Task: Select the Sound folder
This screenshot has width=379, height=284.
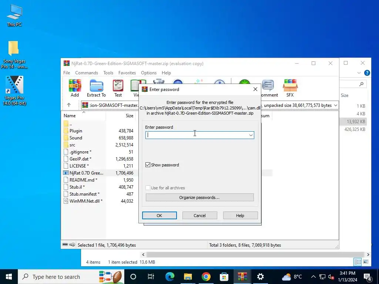Action: pyautogui.click(x=76, y=138)
